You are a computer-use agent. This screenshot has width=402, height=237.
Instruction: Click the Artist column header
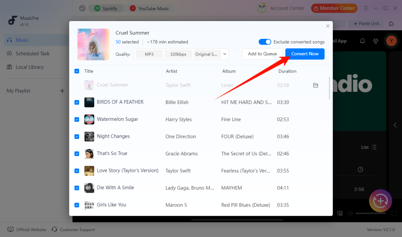[172, 71]
